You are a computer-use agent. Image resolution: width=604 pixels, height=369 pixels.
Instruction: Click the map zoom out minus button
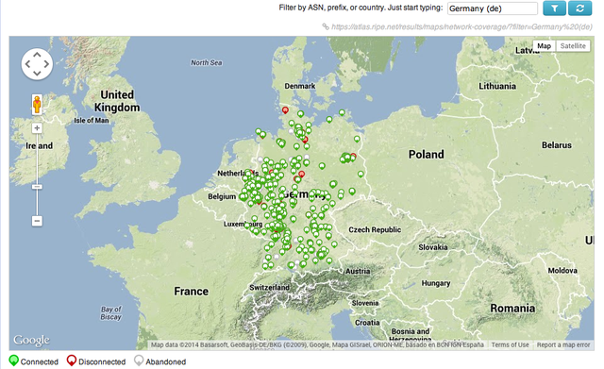pos(37,221)
